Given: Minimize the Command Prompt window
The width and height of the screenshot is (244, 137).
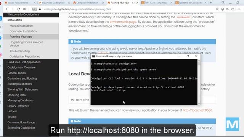Looking at the screenshot, I should pyautogui.click(x=180, y=56).
